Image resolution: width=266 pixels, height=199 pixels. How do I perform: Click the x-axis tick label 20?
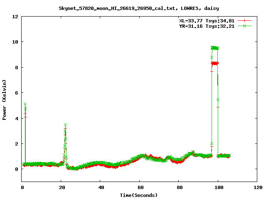62,187
